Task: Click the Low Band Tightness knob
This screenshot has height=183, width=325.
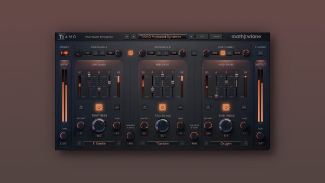Action: (x=99, y=125)
